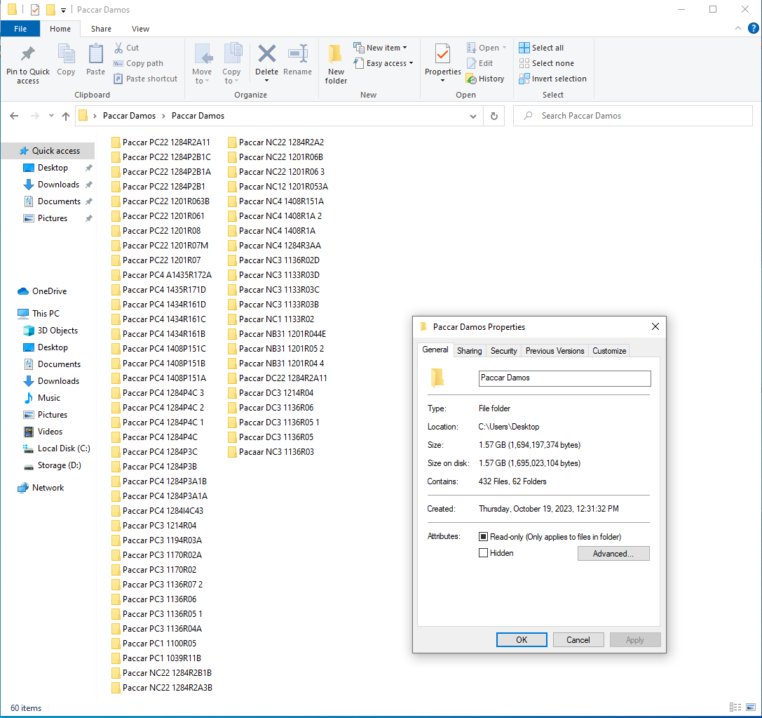The width and height of the screenshot is (762, 718).
Task: Open folder Paccar PC22 1284R2A11
Action: click(161, 142)
